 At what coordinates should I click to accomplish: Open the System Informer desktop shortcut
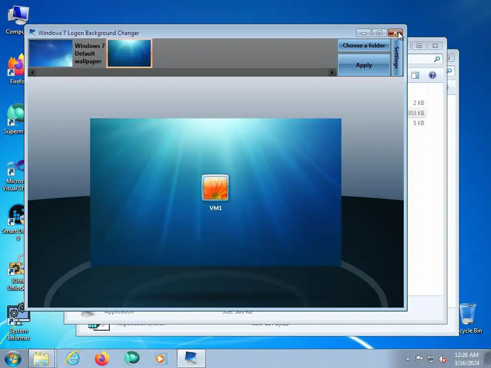[19, 322]
